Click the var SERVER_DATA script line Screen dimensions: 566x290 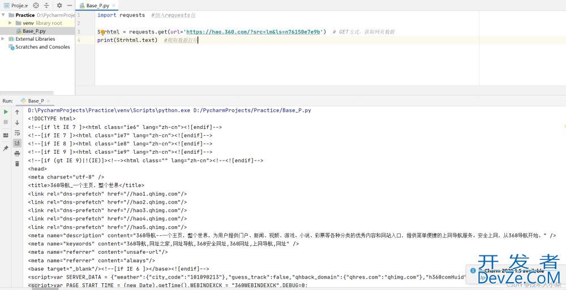[x=247, y=277]
